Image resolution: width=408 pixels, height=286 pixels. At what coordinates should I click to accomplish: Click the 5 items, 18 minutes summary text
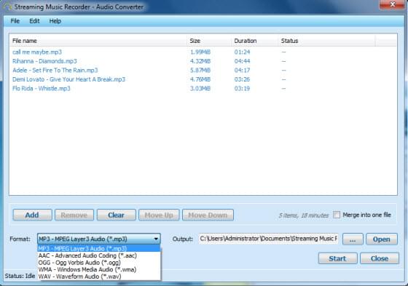tap(304, 215)
